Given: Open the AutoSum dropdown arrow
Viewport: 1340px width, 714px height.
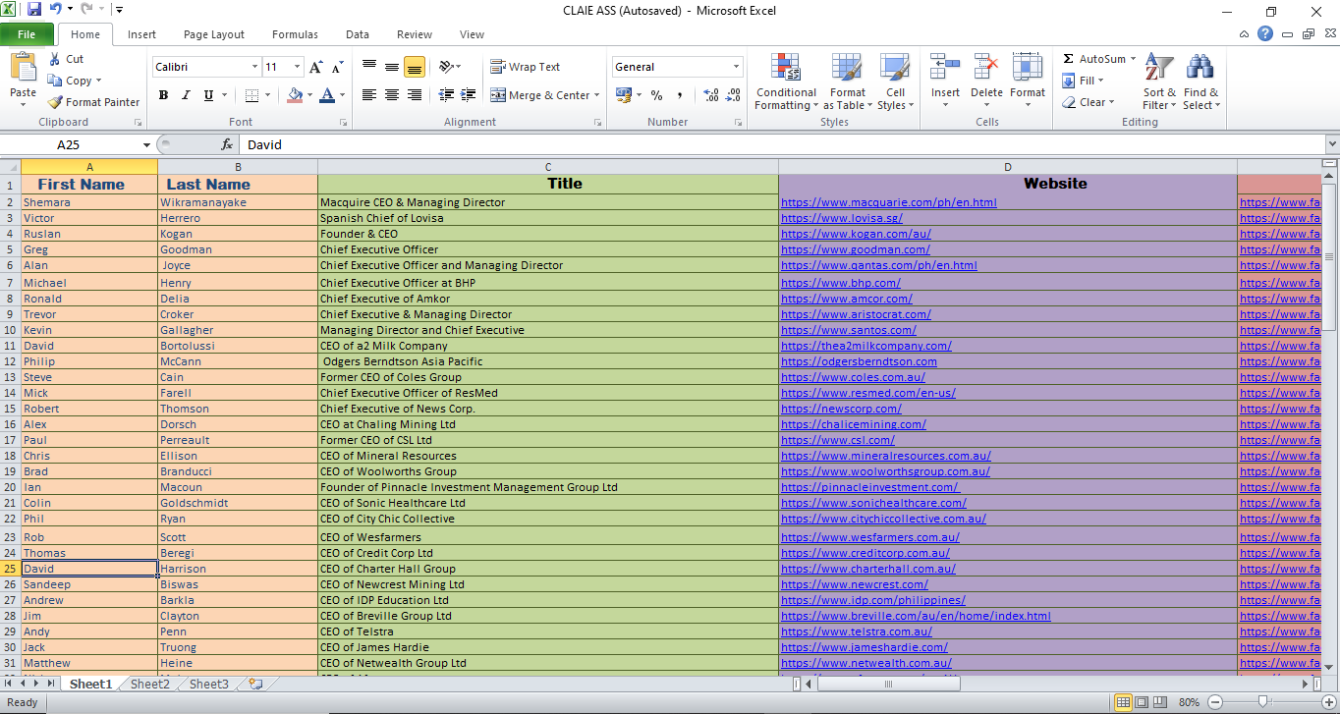Looking at the screenshot, I should [1133, 59].
